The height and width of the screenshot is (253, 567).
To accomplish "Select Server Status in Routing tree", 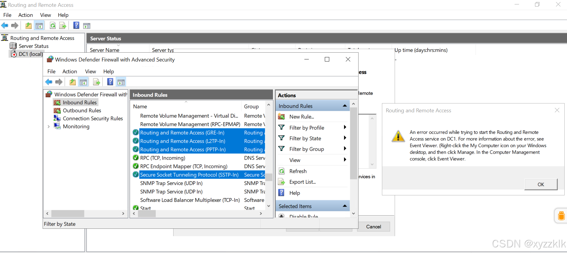I will click(x=33, y=46).
